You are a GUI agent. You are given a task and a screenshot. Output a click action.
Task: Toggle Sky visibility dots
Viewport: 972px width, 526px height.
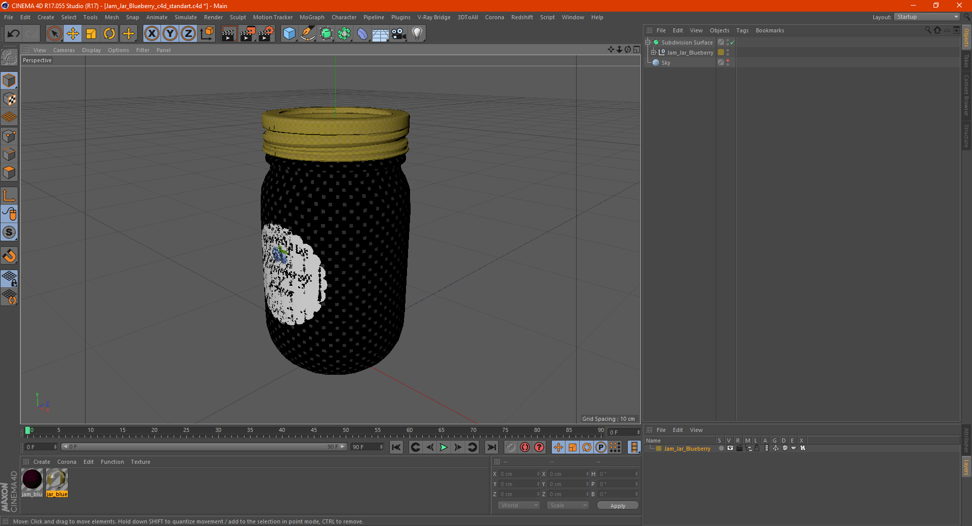tap(728, 62)
